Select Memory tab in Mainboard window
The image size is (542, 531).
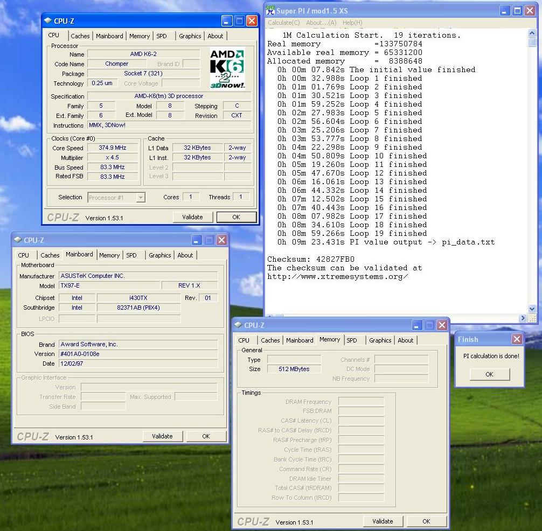[x=109, y=255]
